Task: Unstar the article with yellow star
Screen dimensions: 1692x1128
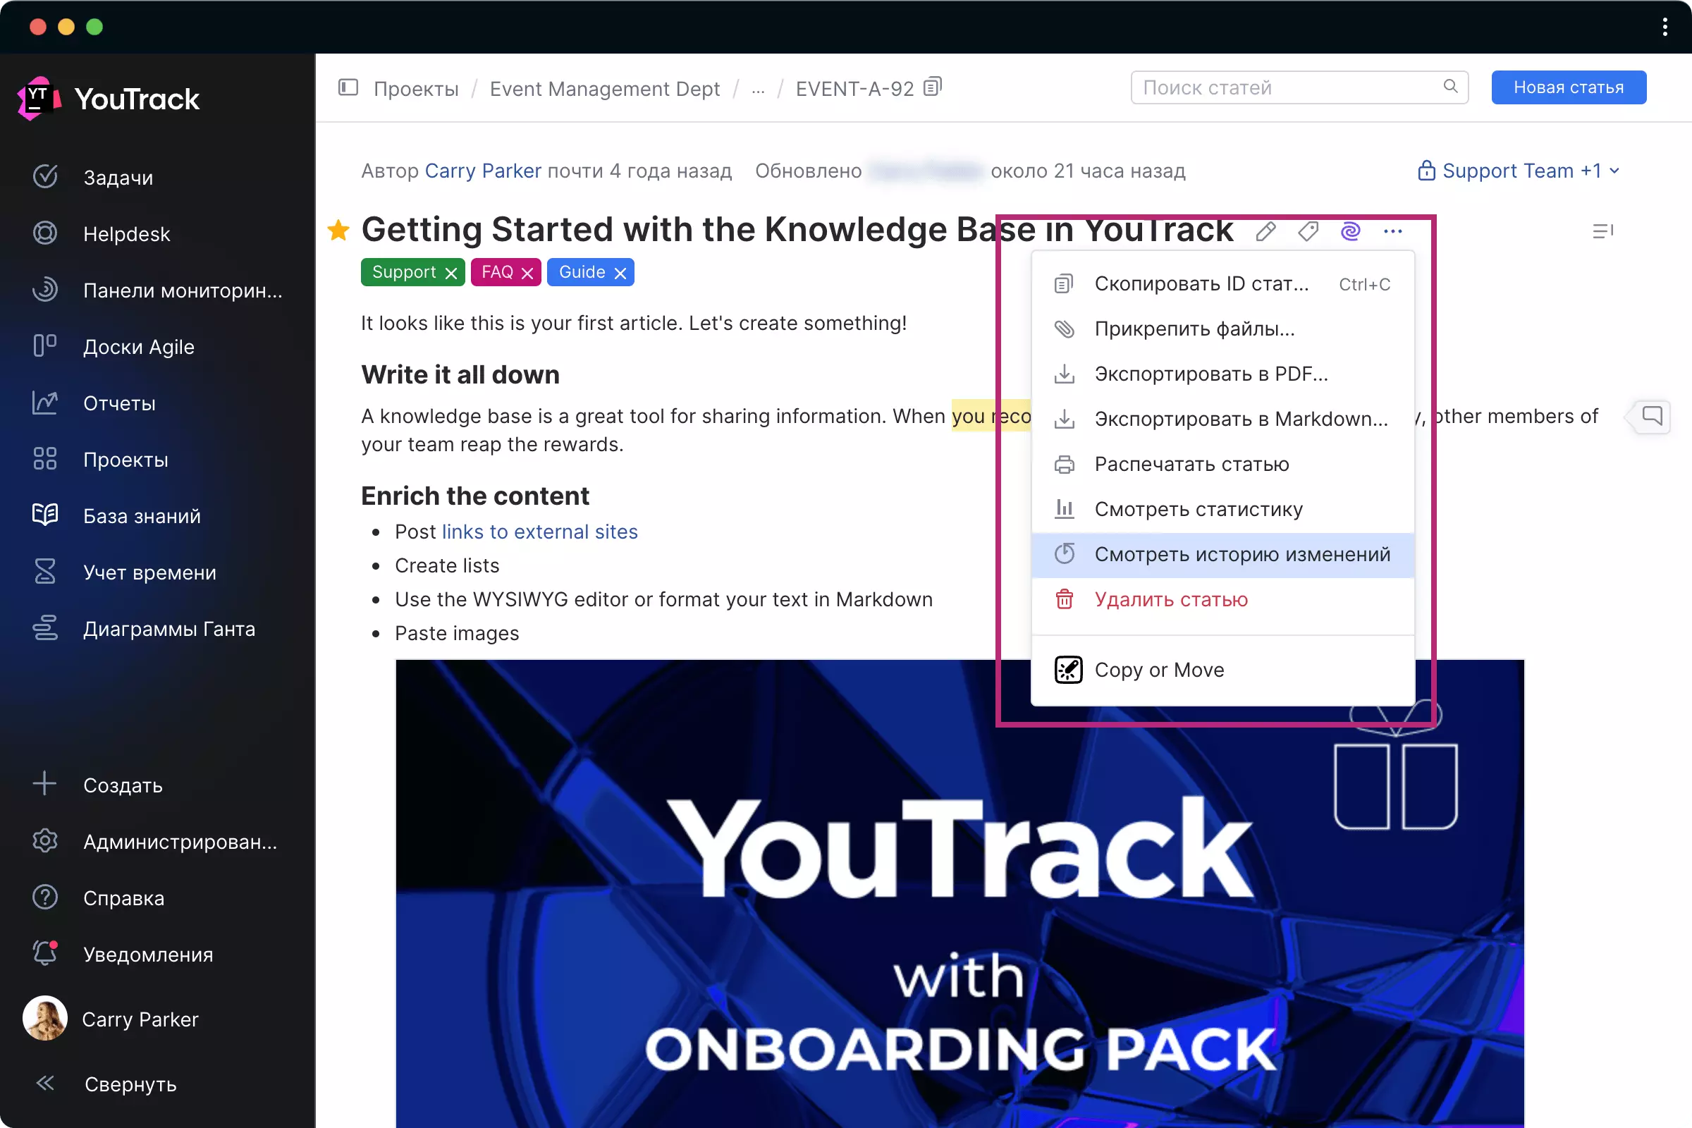Action: pos(338,231)
